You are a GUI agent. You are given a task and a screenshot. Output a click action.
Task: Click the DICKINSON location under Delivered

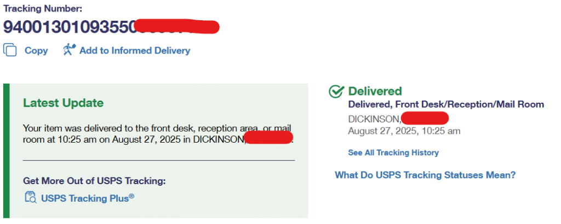(x=374, y=118)
